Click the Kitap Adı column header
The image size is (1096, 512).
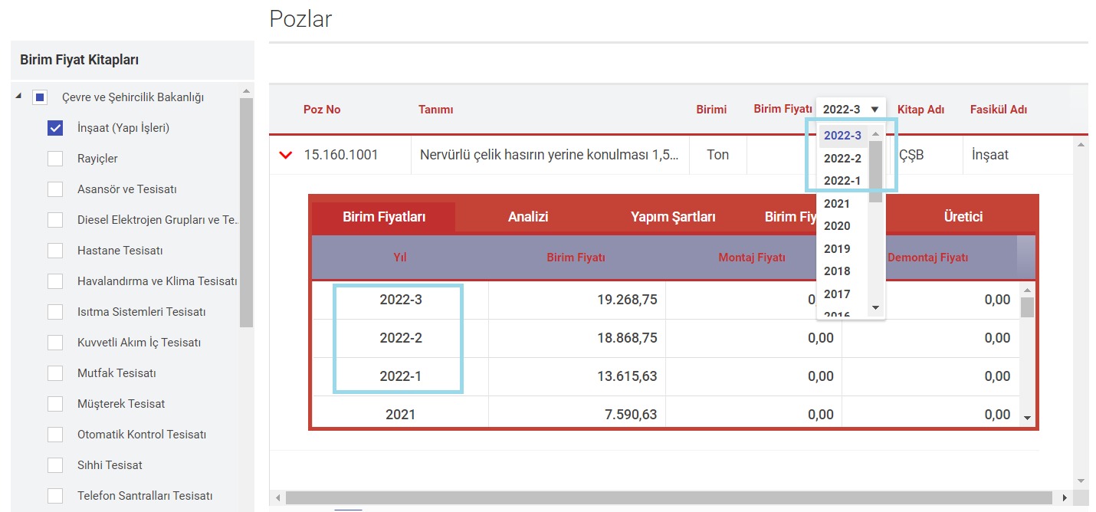coord(920,110)
